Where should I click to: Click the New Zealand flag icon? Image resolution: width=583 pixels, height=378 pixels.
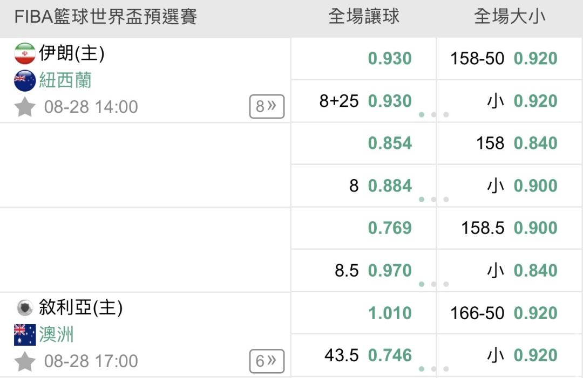25,80
